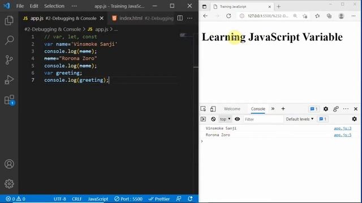Open the Default levels dropdown

pyautogui.click(x=300, y=119)
